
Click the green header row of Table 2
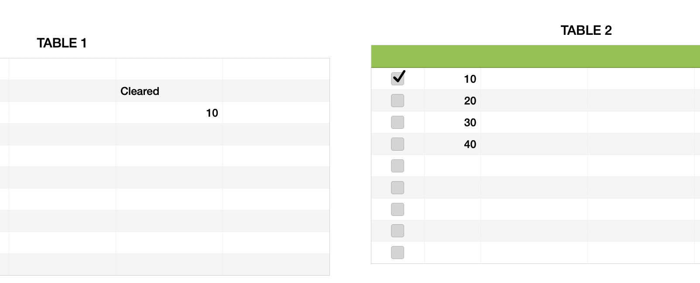coord(535,56)
